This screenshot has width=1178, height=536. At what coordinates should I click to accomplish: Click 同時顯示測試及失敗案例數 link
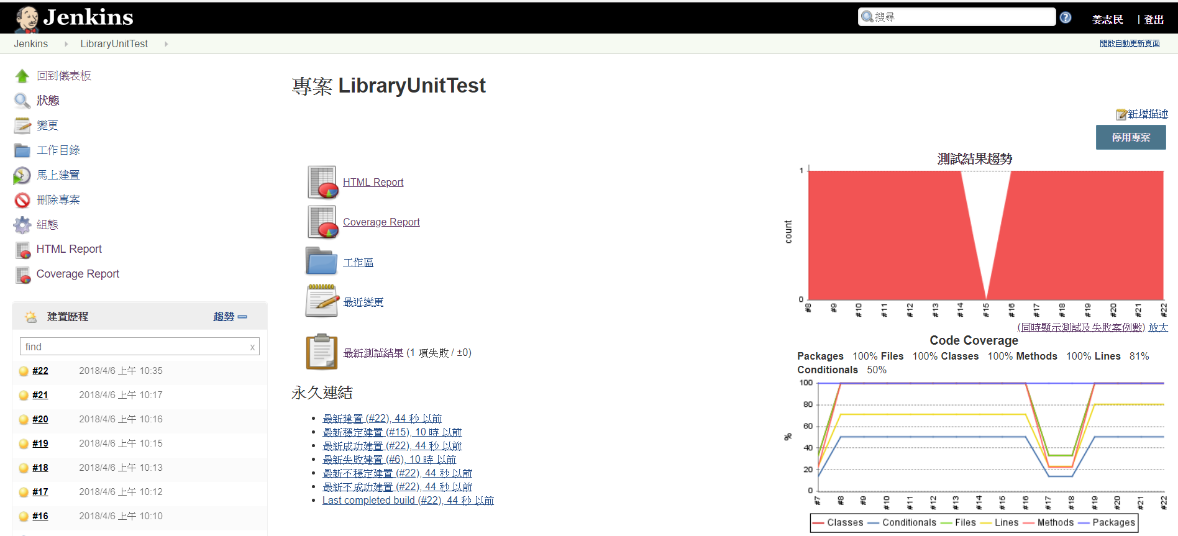coord(1082,327)
